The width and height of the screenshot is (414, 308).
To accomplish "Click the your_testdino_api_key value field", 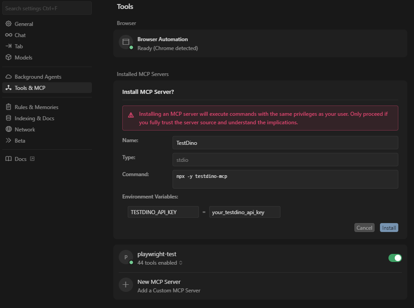I will 245,212.
